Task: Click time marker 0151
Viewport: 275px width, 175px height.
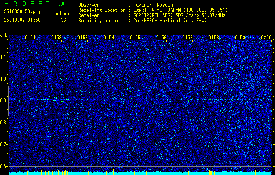Action: 30,38
